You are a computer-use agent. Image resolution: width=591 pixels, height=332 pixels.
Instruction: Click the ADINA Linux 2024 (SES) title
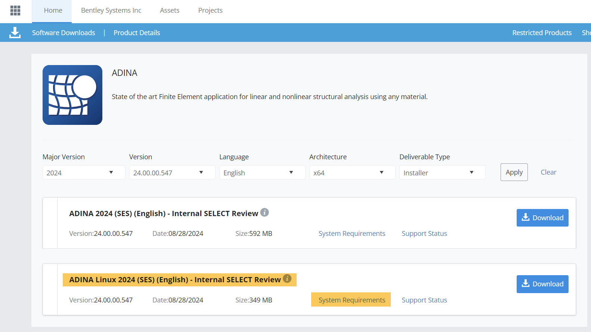175,280
